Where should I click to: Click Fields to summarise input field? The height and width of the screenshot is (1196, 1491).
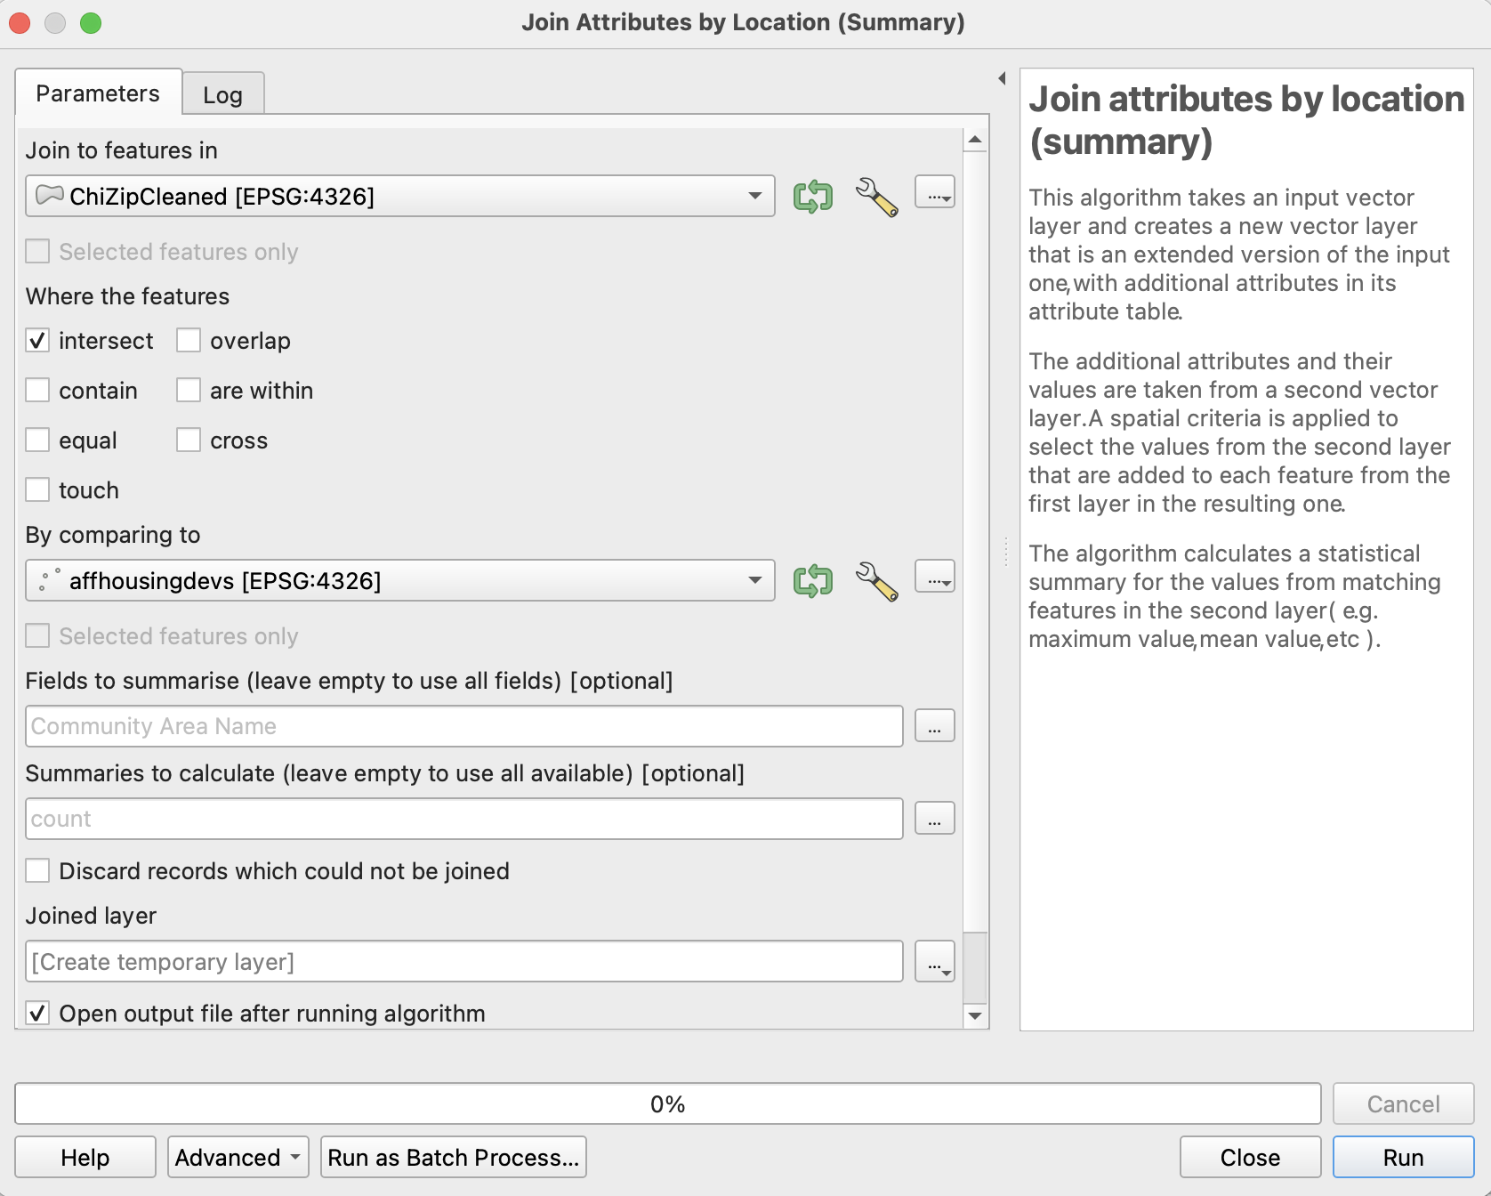point(464,726)
